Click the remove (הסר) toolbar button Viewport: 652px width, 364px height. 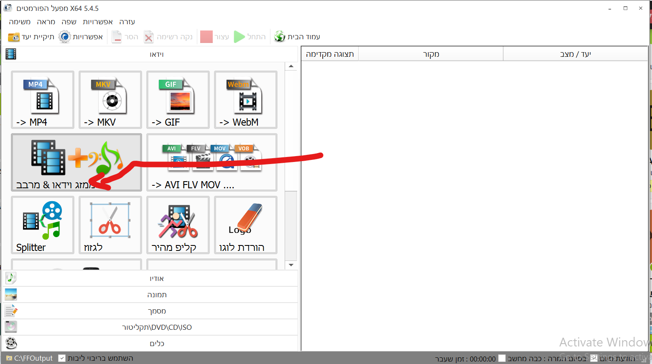125,37
